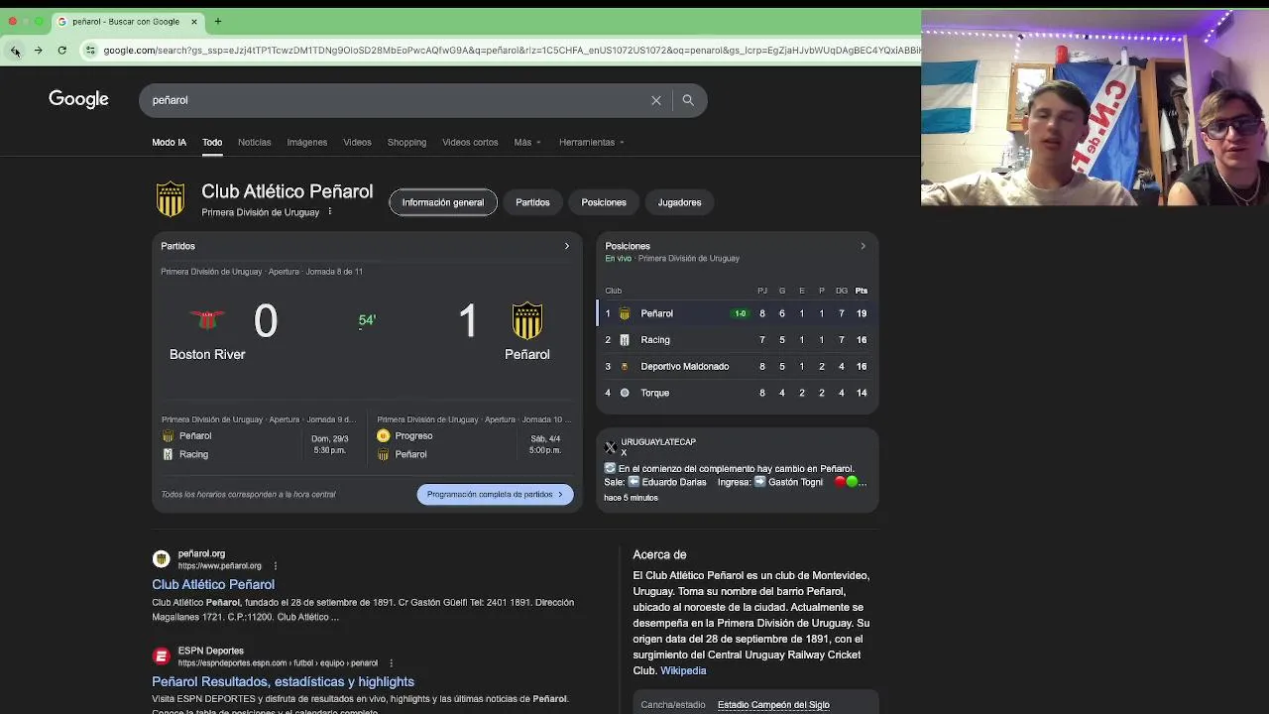Open the URUGUAYLATECAP post text
1269x714 pixels.
(736, 475)
